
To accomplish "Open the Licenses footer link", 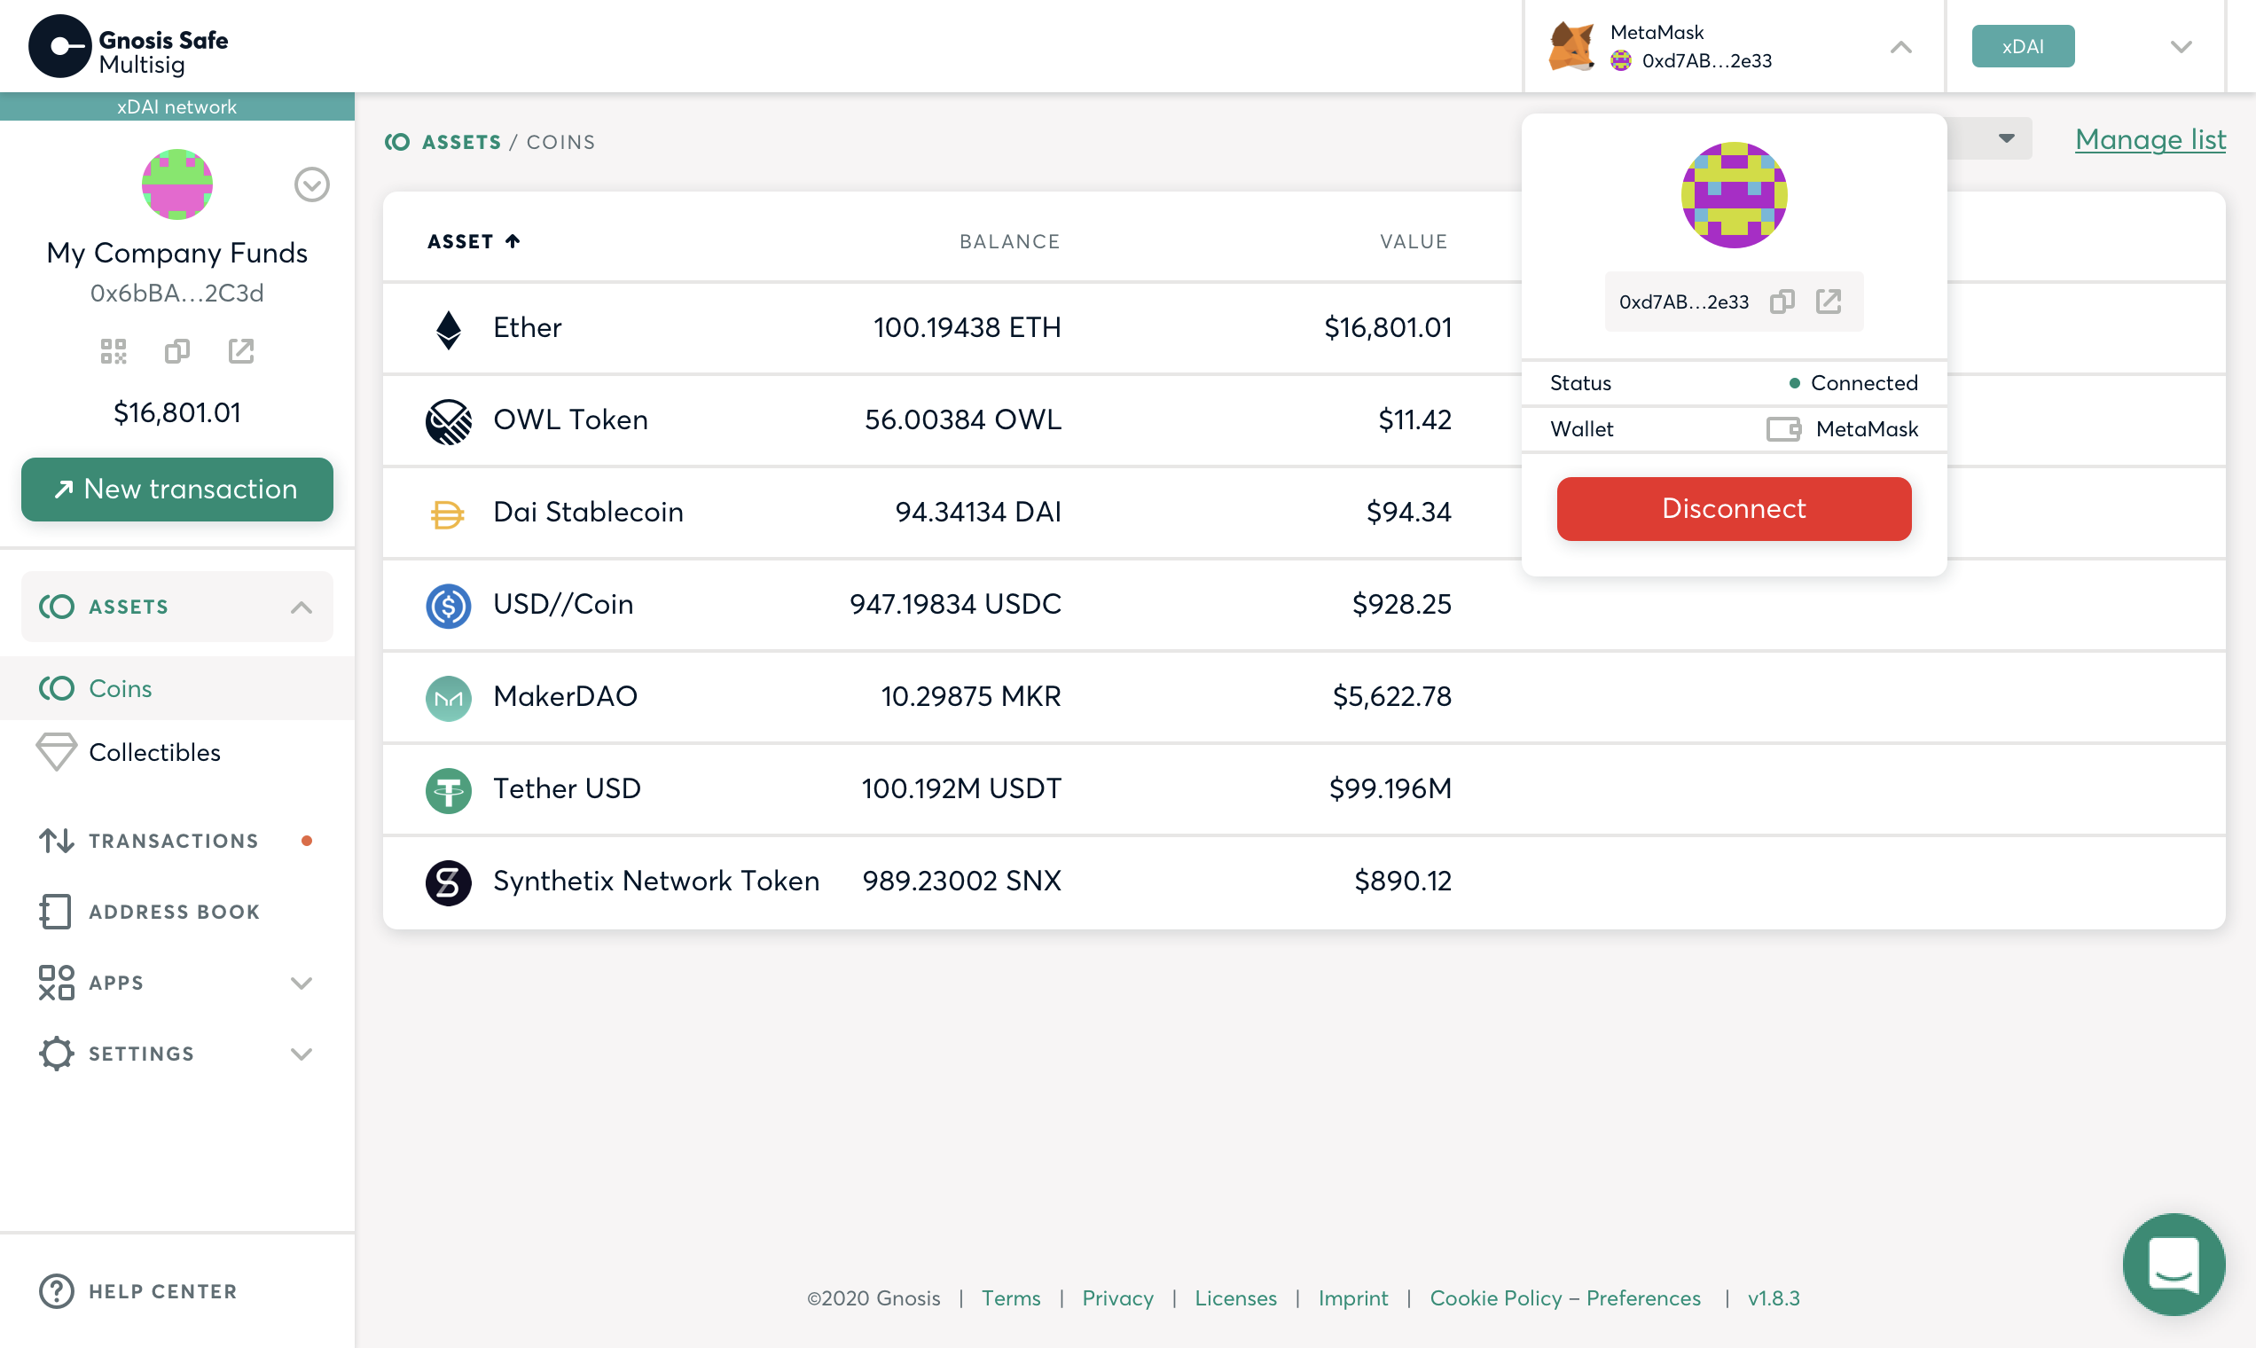I will (1235, 1298).
